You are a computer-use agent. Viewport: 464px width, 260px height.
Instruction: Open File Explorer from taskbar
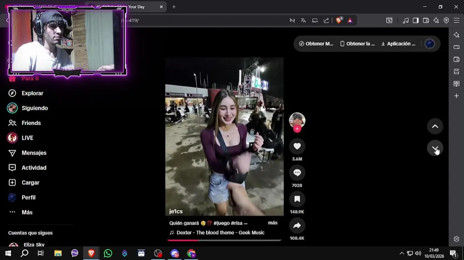58,253
